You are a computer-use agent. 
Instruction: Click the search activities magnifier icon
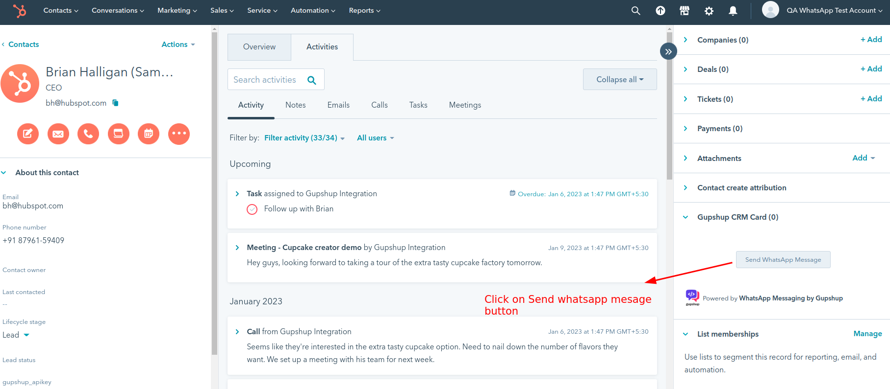point(312,80)
